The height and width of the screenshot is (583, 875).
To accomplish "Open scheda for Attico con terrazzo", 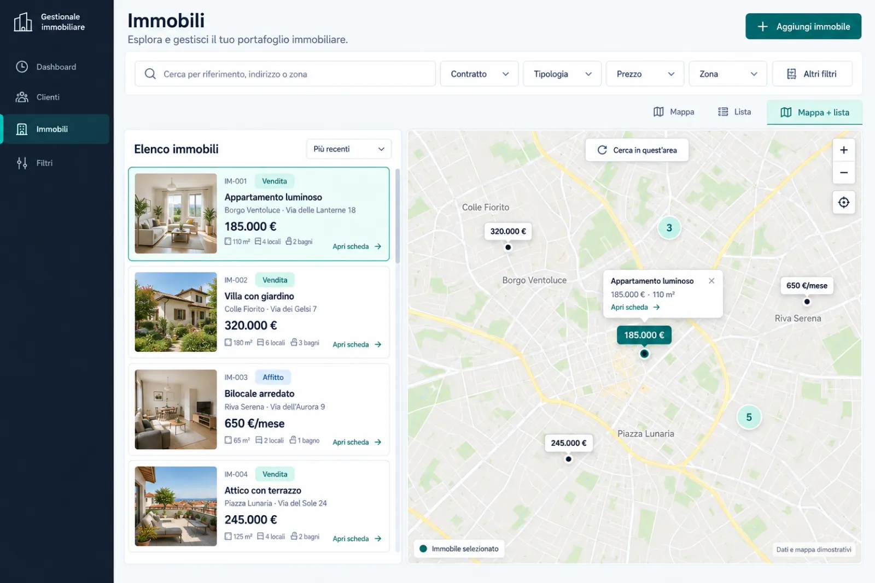I will click(x=357, y=539).
